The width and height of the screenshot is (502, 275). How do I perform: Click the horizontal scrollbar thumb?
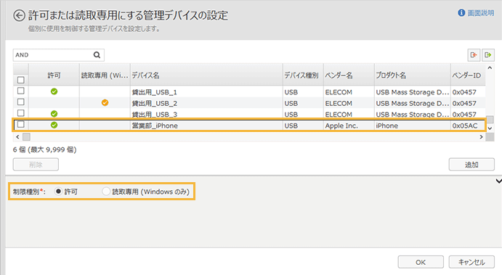(27, 137)
